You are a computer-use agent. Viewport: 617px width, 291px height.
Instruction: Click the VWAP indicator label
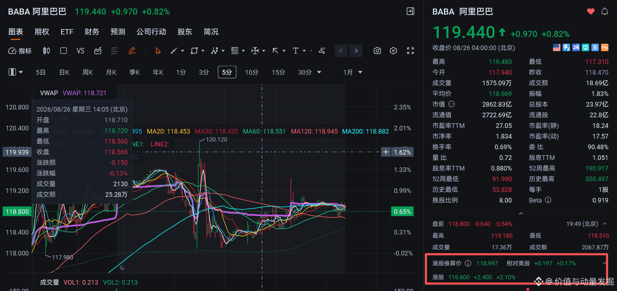pos(49,93)
